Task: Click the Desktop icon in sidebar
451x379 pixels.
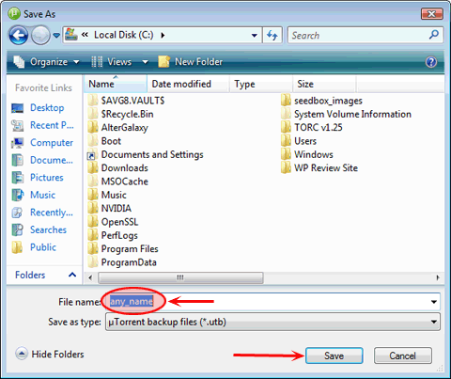Action: [18, 108]
